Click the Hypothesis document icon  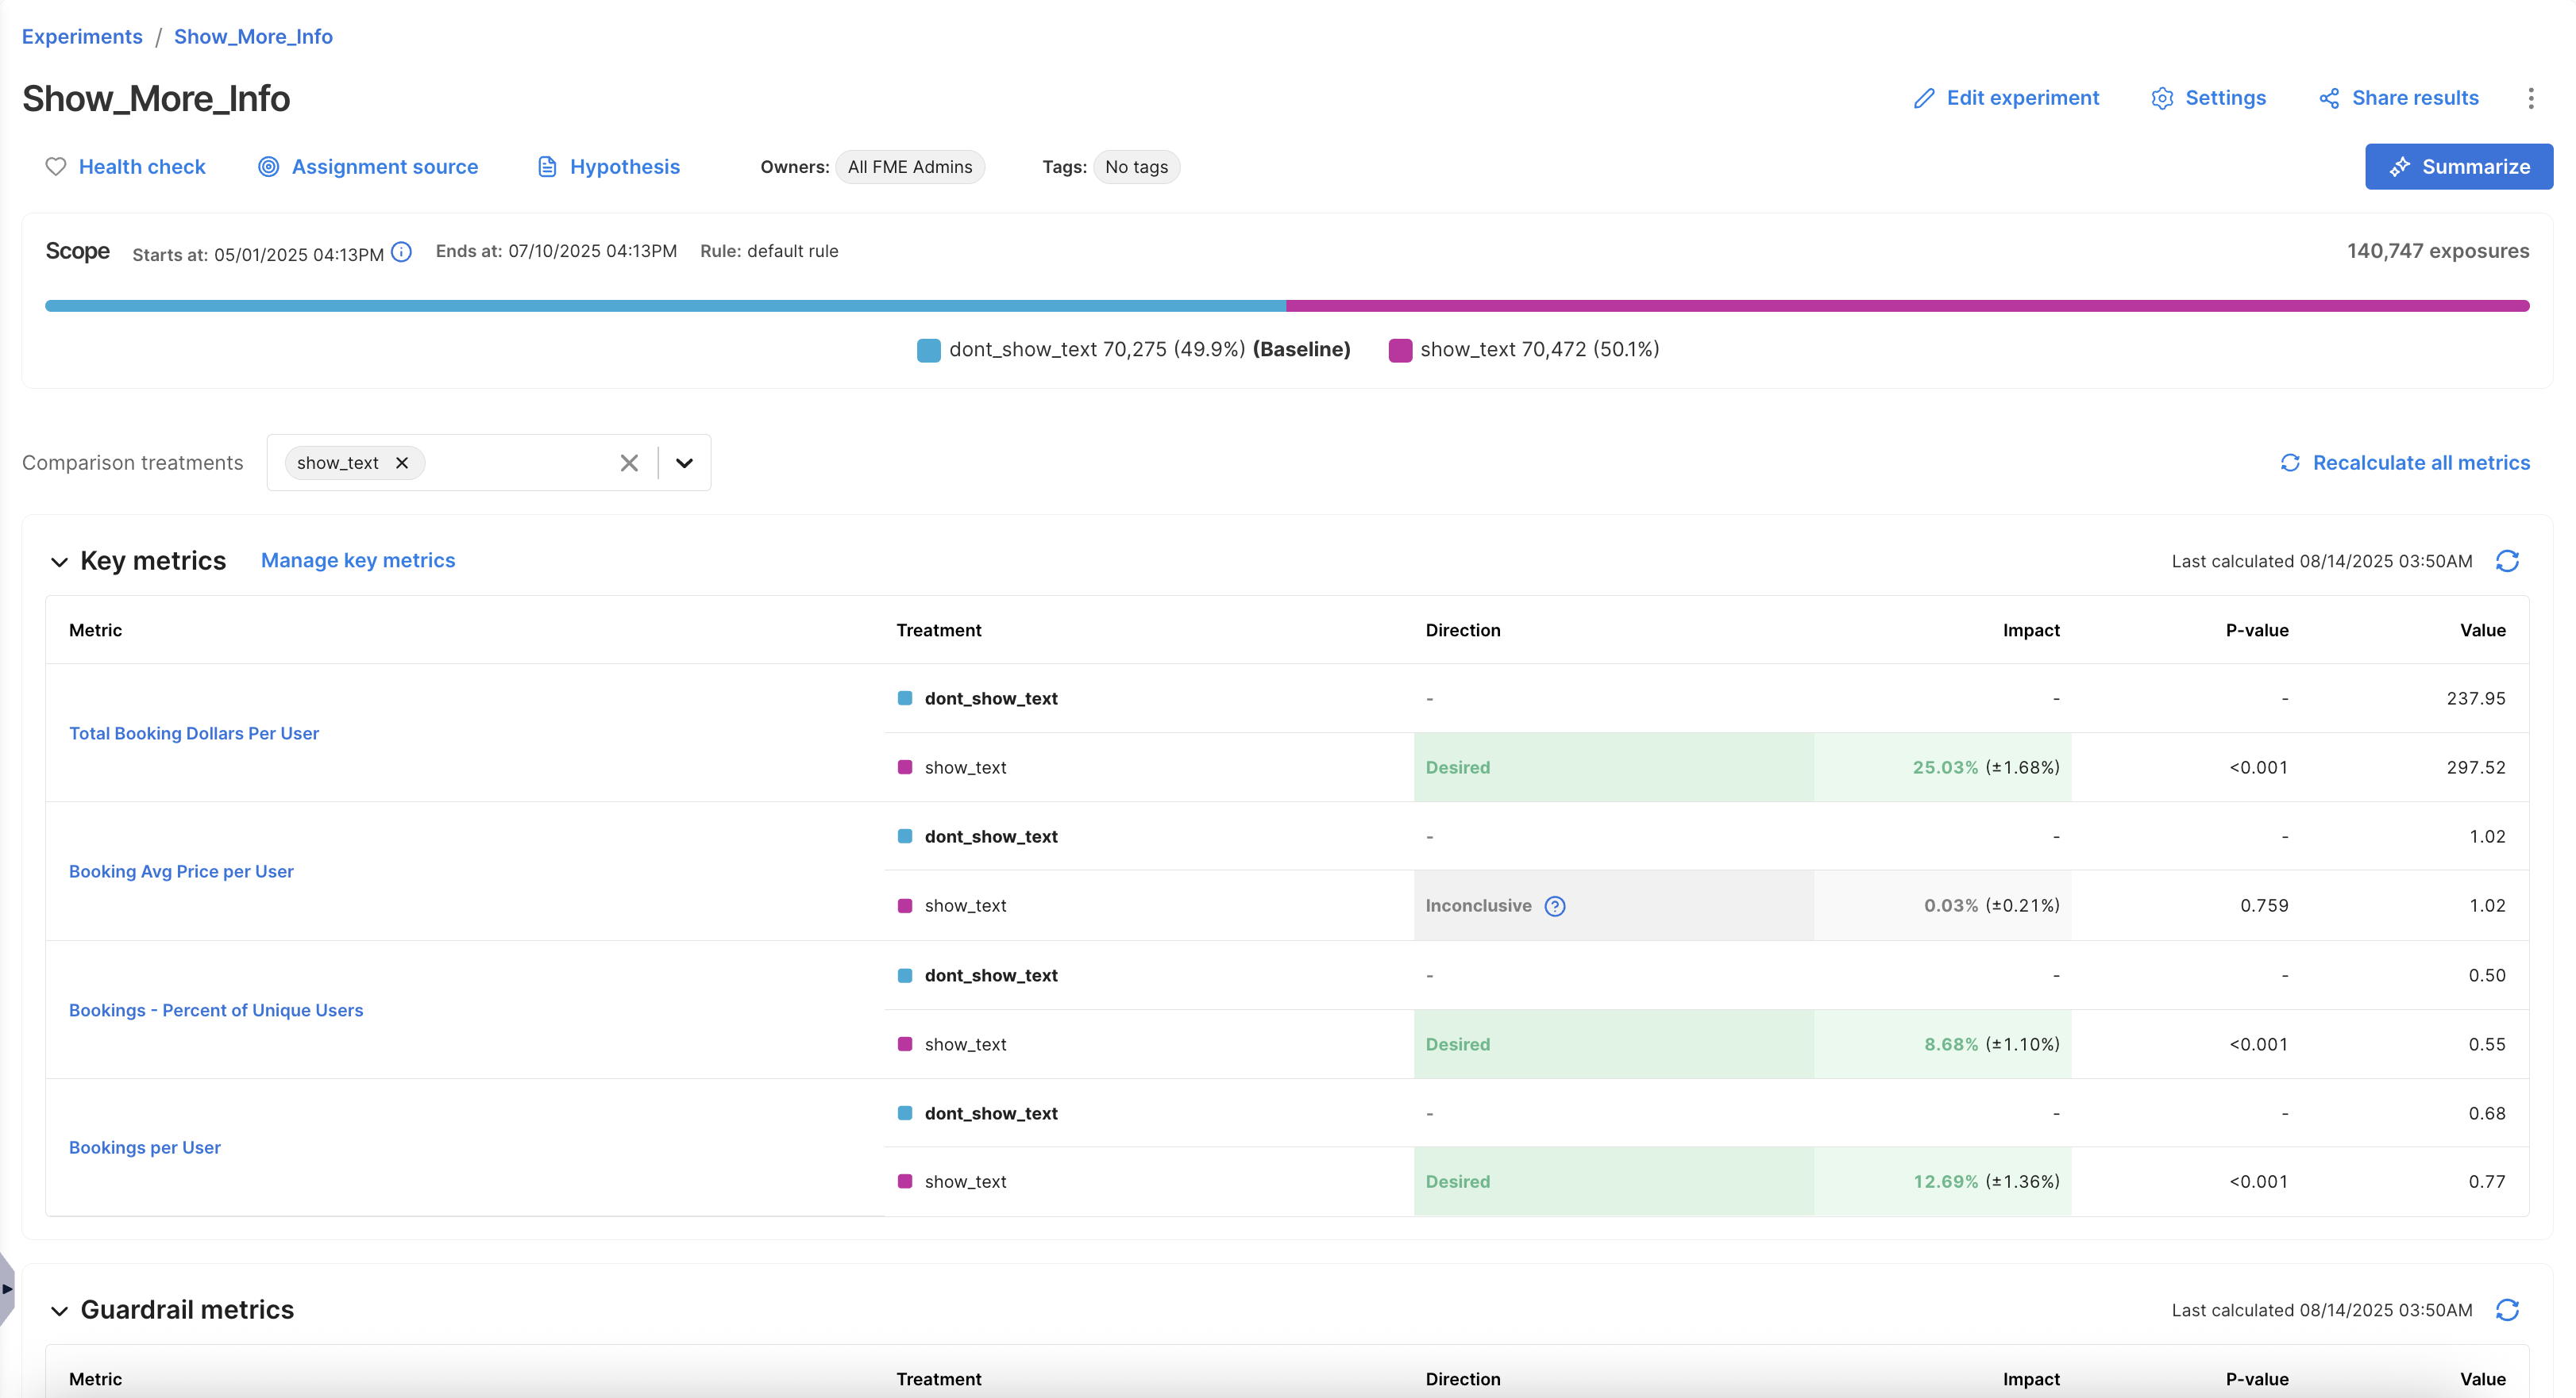pos(547,167)
